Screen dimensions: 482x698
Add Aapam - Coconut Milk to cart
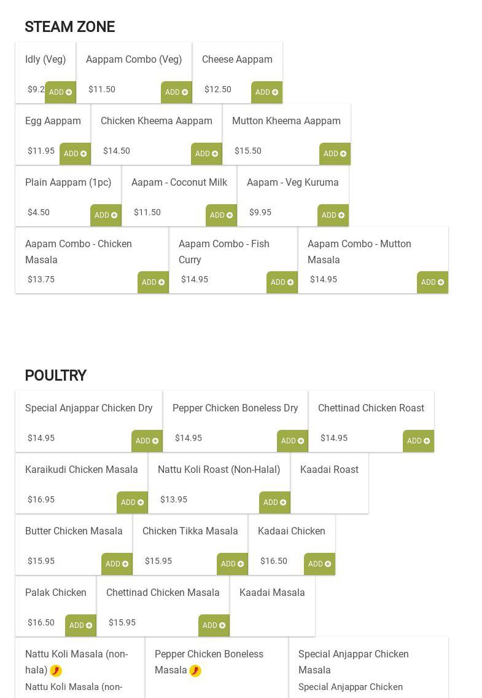coord(221,215)
